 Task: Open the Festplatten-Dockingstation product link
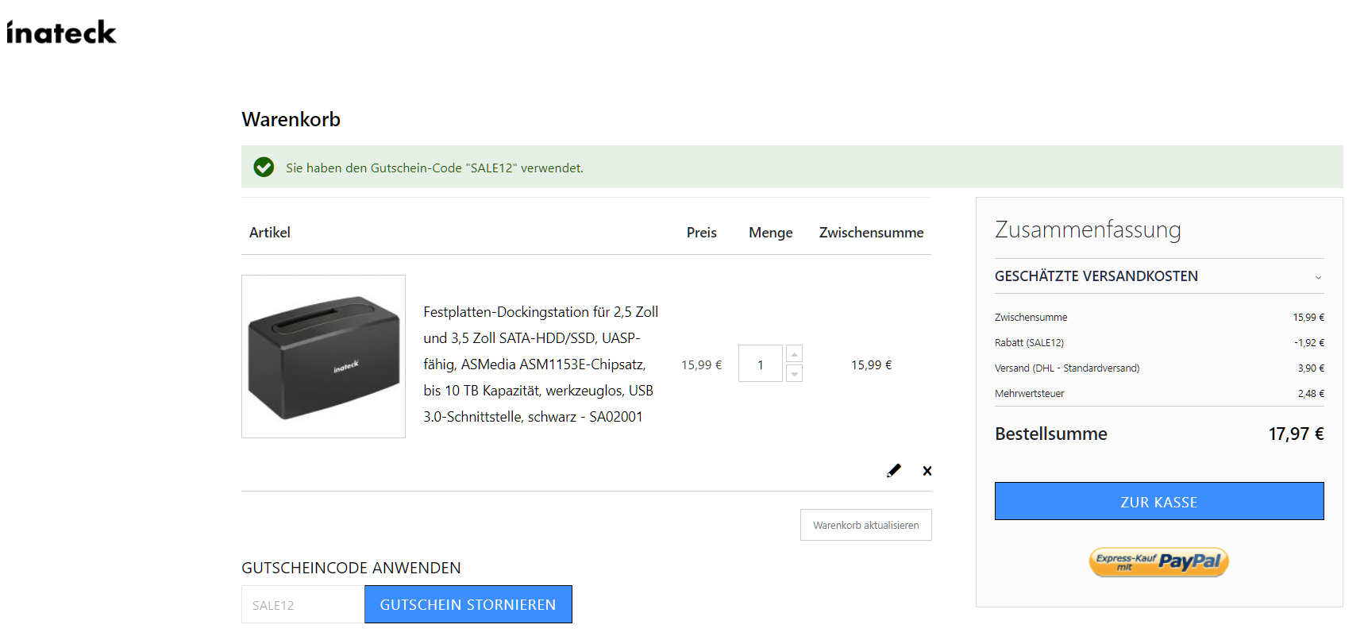point(541,364)
